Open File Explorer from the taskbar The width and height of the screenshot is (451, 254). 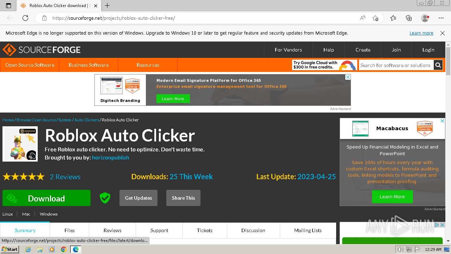[40, 249]
